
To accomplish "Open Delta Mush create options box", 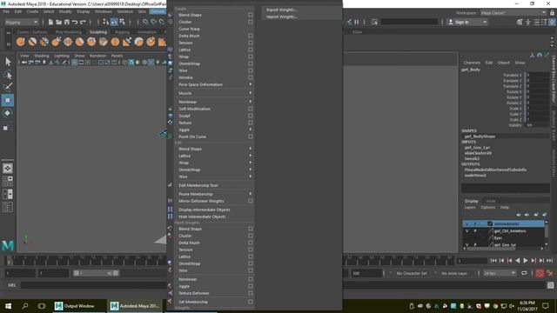I will pos(251,36).
